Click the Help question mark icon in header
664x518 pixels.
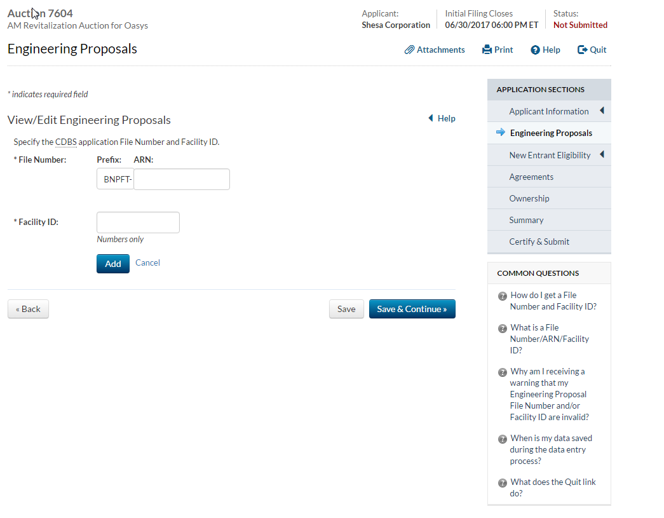pyautogui.click(x=535, y=50)
